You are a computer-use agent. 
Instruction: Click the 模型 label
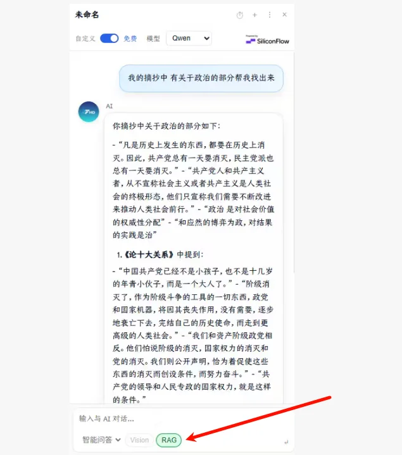[153, 39]
